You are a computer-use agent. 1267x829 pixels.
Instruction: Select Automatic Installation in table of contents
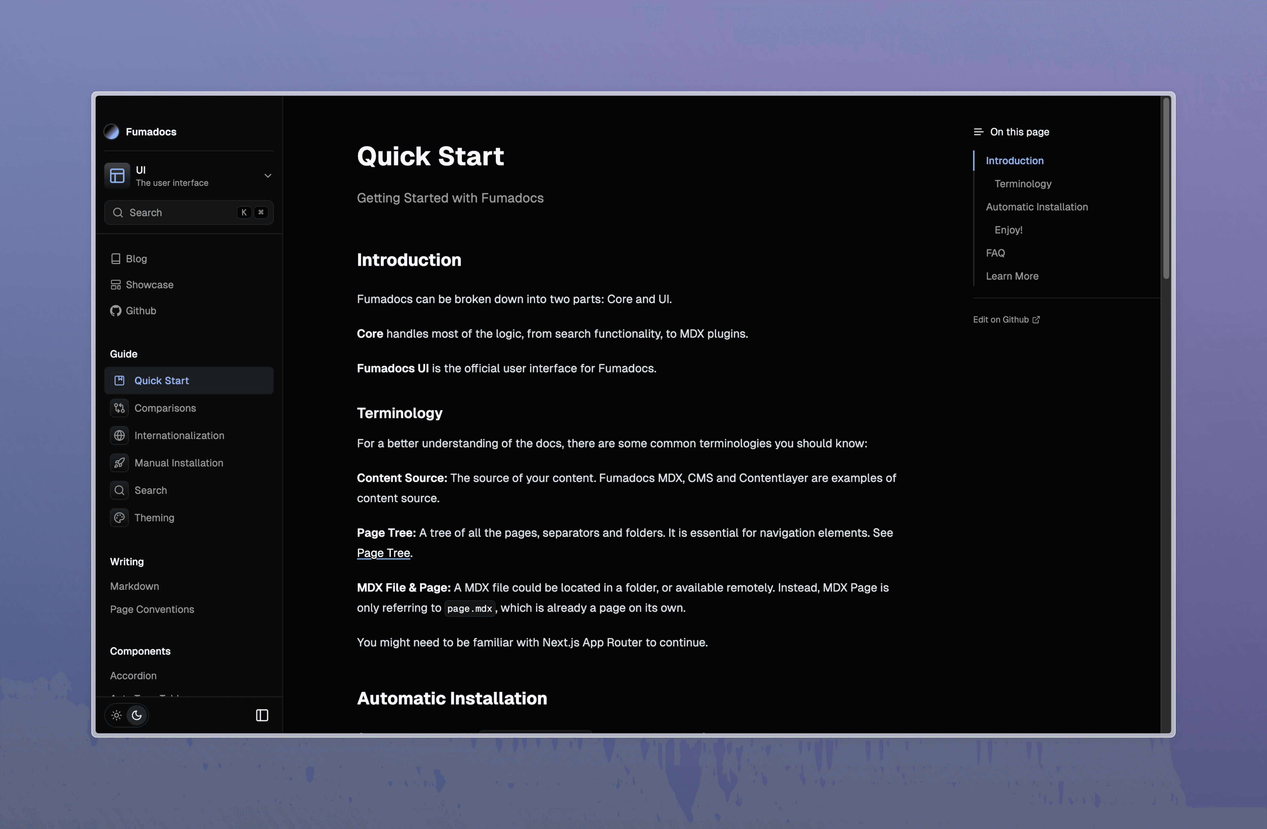pos(1036,207)
